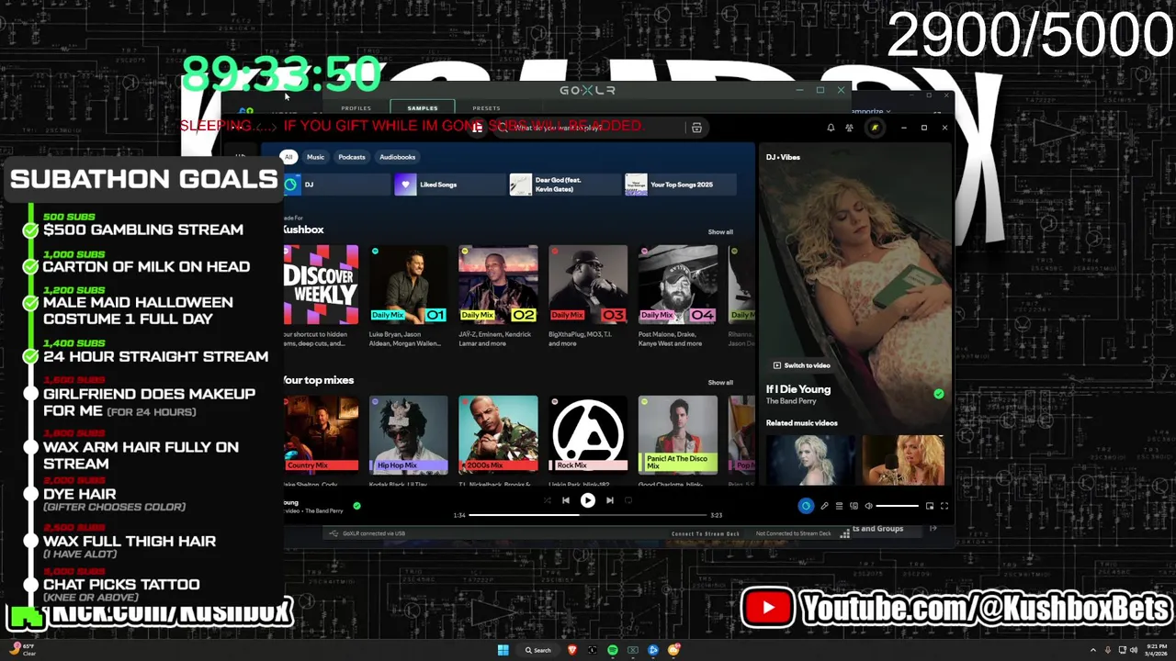Open first related music video thumbnail

coord(809,460)
